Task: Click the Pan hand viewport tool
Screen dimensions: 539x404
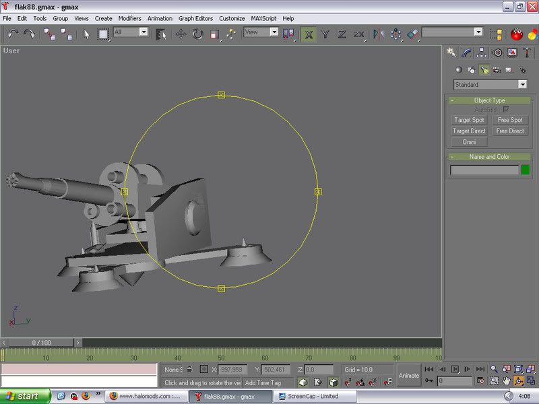Action: (x=506, y=380)
